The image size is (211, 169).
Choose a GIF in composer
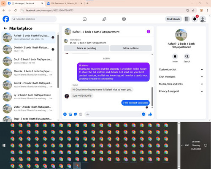(81, 114)
